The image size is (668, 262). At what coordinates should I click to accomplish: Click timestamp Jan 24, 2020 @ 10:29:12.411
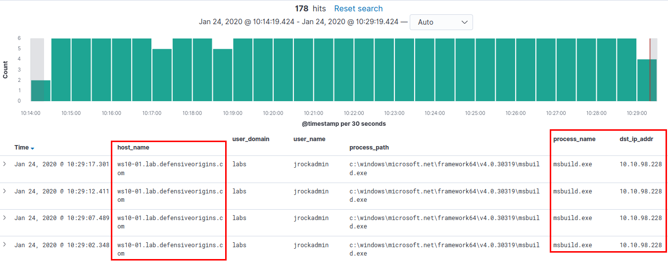(62, 191)
